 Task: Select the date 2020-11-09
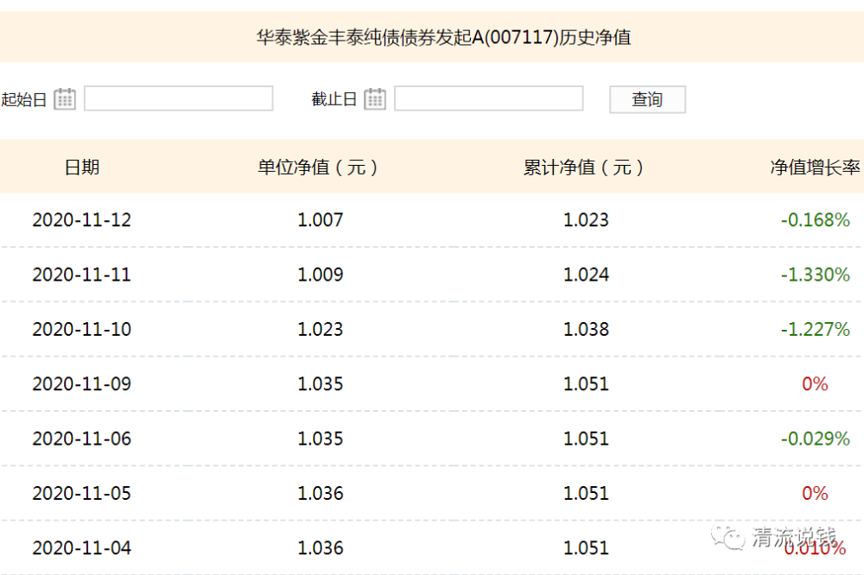coord(81,383)
